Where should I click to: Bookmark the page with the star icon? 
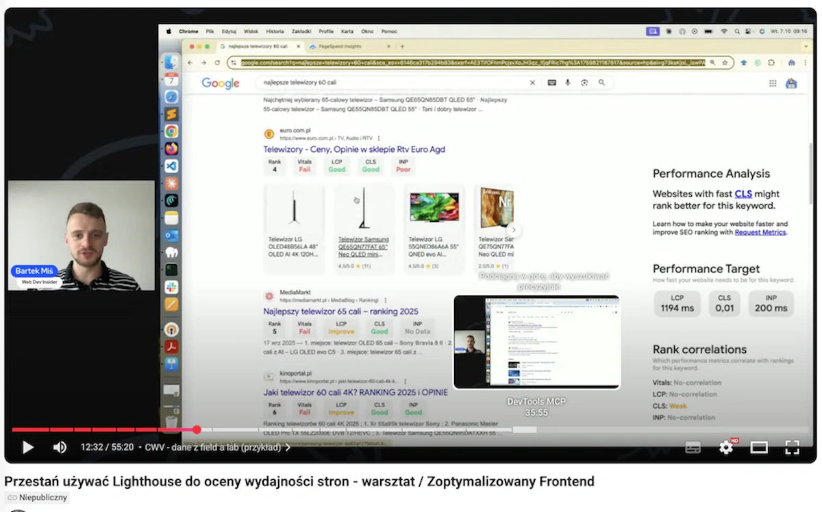(x=725, y=62)
